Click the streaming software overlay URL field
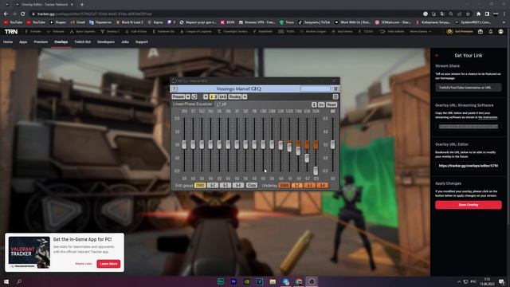510x287 pixels. 469,127
